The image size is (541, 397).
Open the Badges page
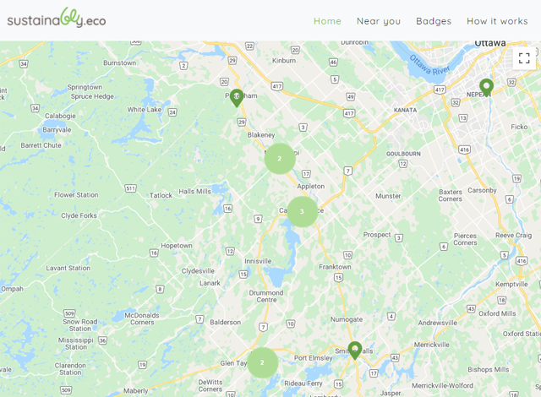(434, 21)
